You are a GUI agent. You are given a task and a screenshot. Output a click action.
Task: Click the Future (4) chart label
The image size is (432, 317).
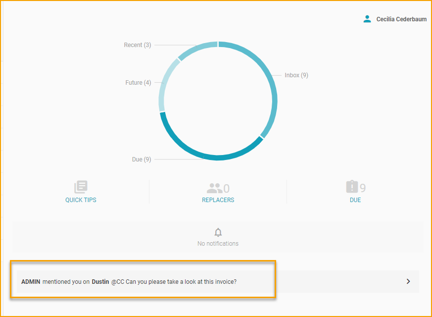(138, 82)
